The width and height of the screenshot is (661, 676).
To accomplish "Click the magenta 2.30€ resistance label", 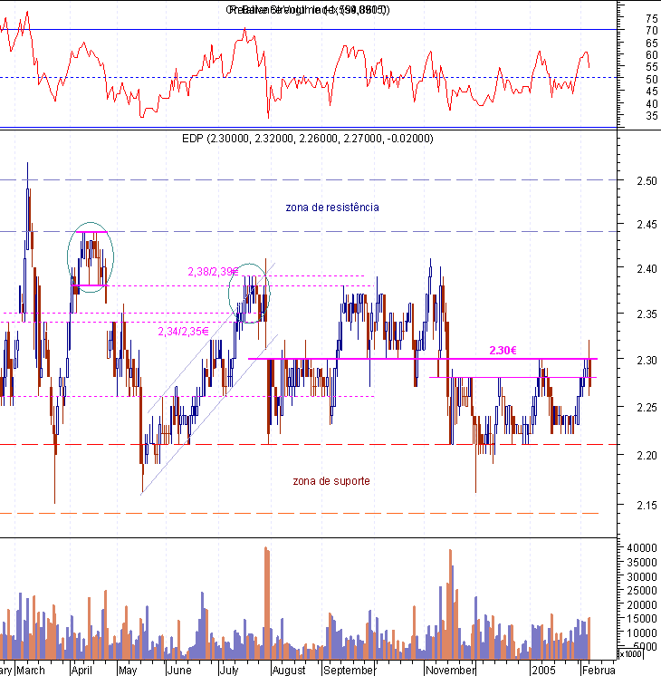I will pyautogui.click(x=503, y=351).
